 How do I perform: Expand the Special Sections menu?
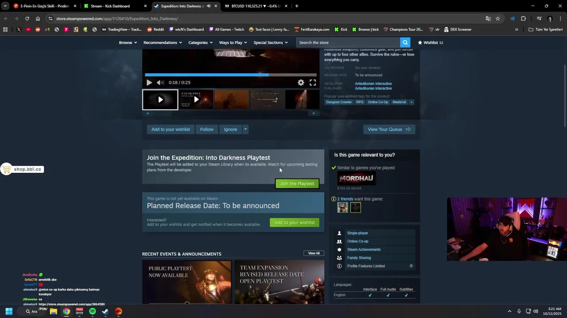[x=270, y=42]
